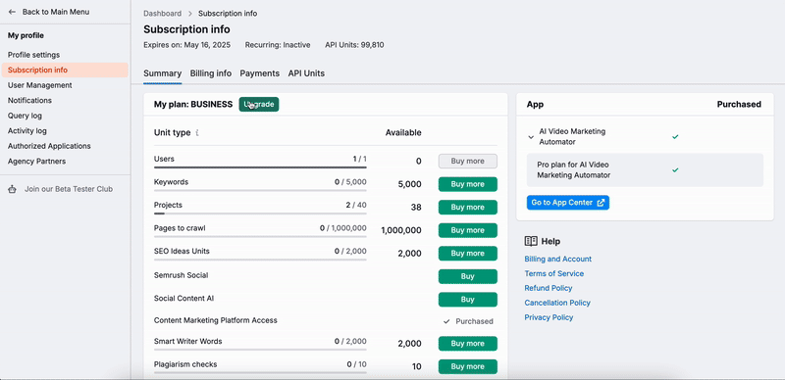
Task: Click the Pro plan for AI Video Marketing Automator row
Action: [645, 170]
